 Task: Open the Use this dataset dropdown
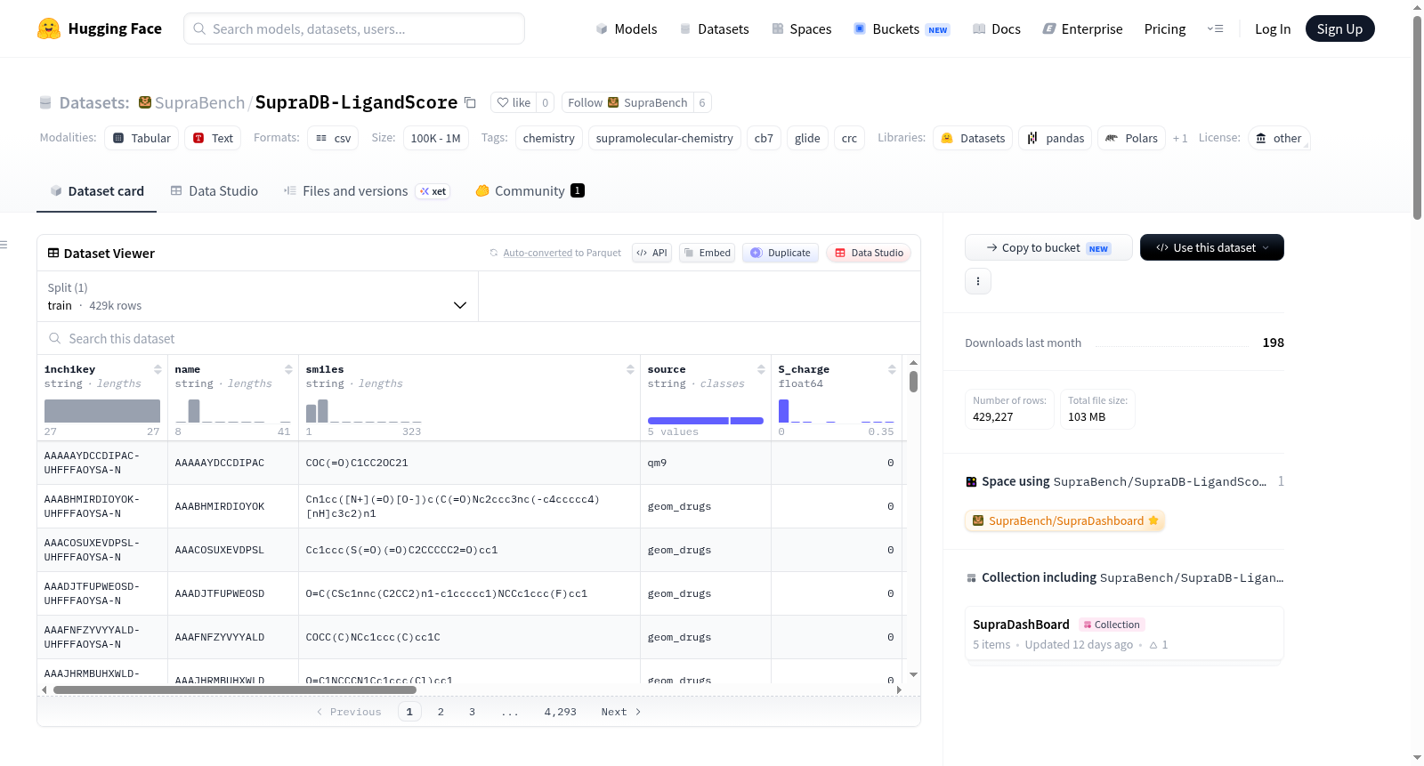pos(1212,247)
